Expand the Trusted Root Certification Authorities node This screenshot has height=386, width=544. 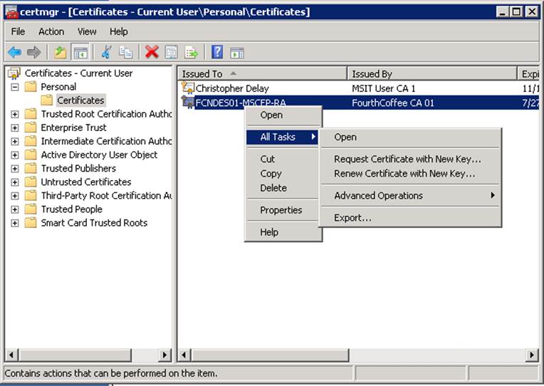point(15,114)
